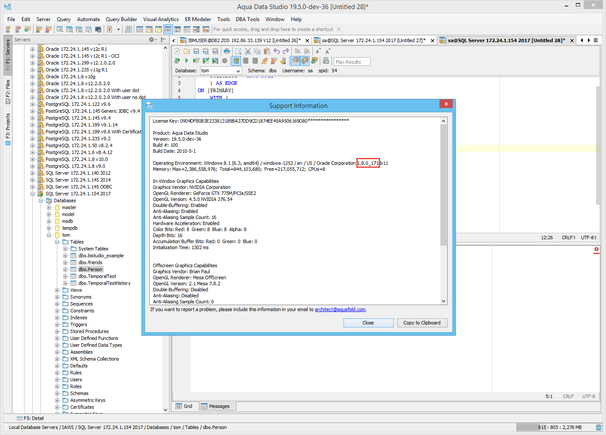This screenshot has width=606, height=435.
Task: Click the red error indicator beside results pane
Action: [x=597, y=250]
